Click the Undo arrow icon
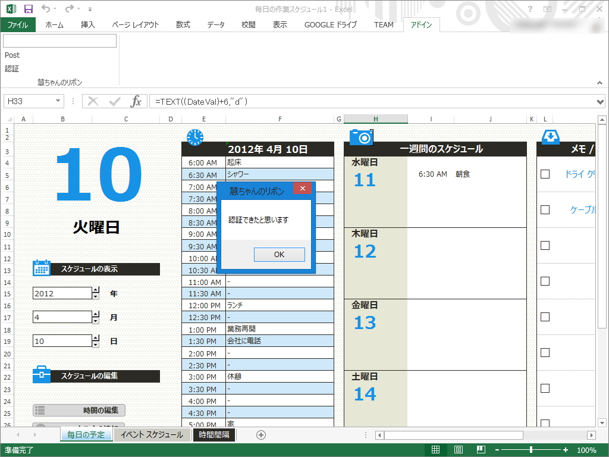This screenshot has width=609, height=457. [x=46, y=8]
